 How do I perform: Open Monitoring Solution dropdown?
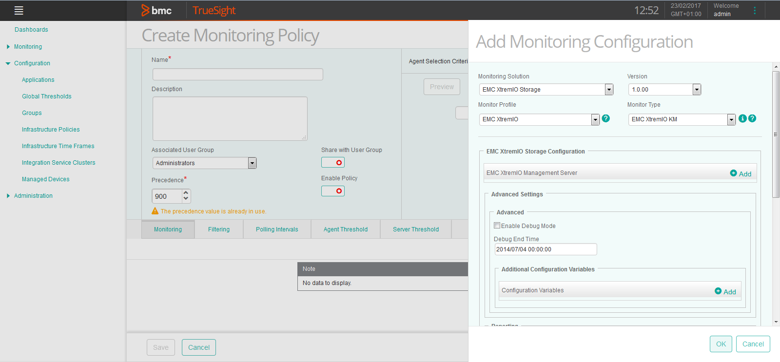[x=609, y=90]
